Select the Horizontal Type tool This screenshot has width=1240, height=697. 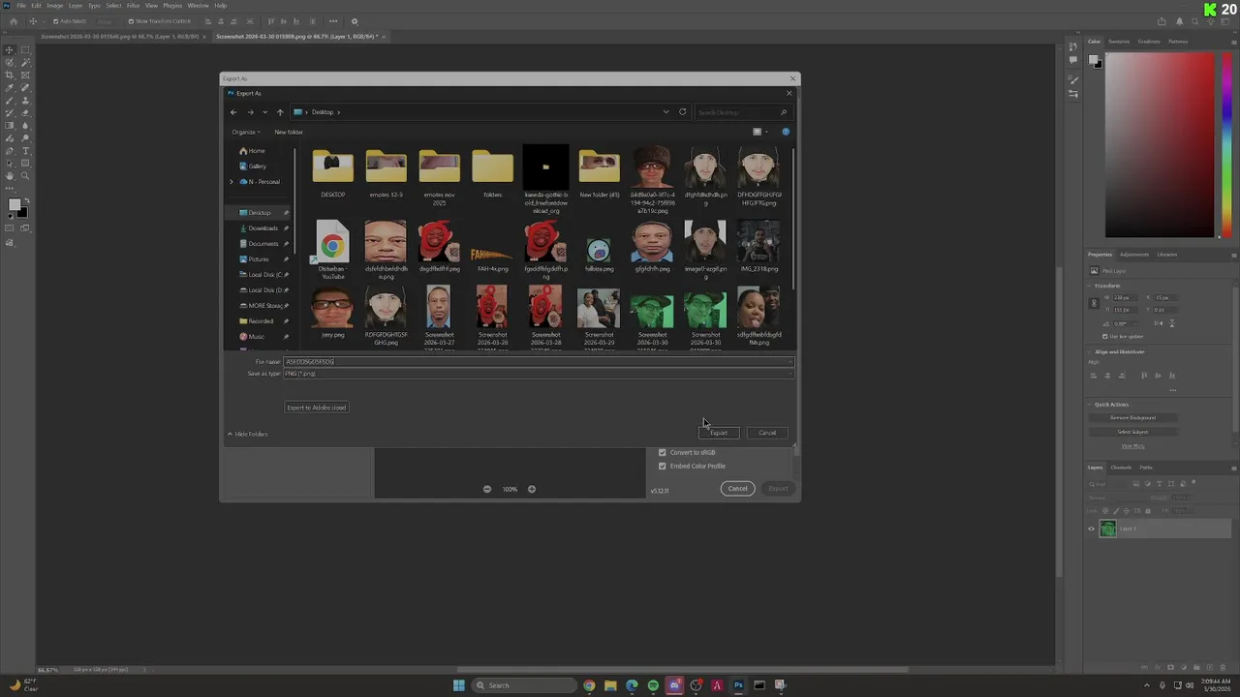(x=25, y=151)
